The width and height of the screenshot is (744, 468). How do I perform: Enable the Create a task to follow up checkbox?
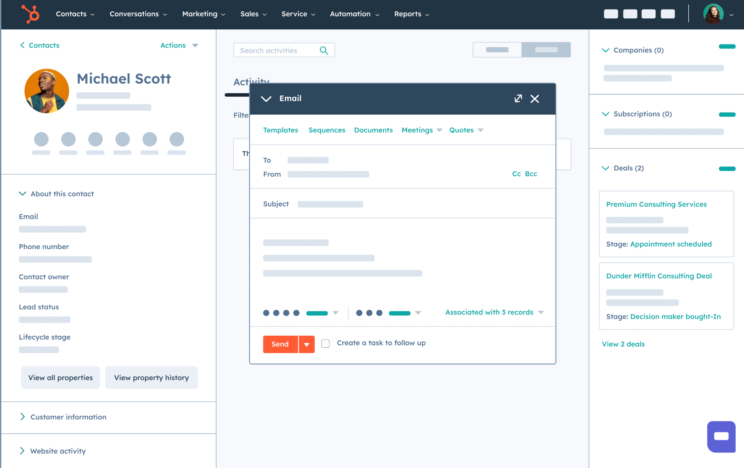tap(325, 343)
